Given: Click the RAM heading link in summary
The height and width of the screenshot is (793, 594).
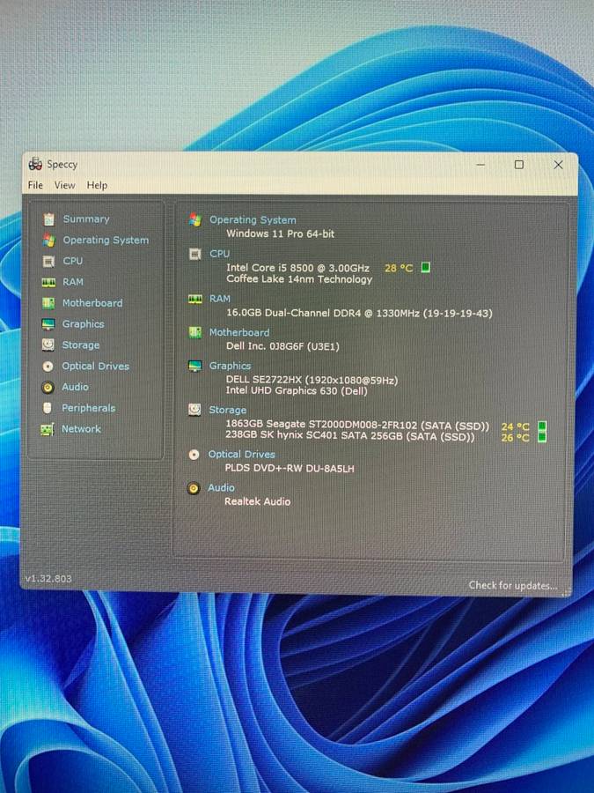Looking at the screenshot, I should tap(220, 299).
